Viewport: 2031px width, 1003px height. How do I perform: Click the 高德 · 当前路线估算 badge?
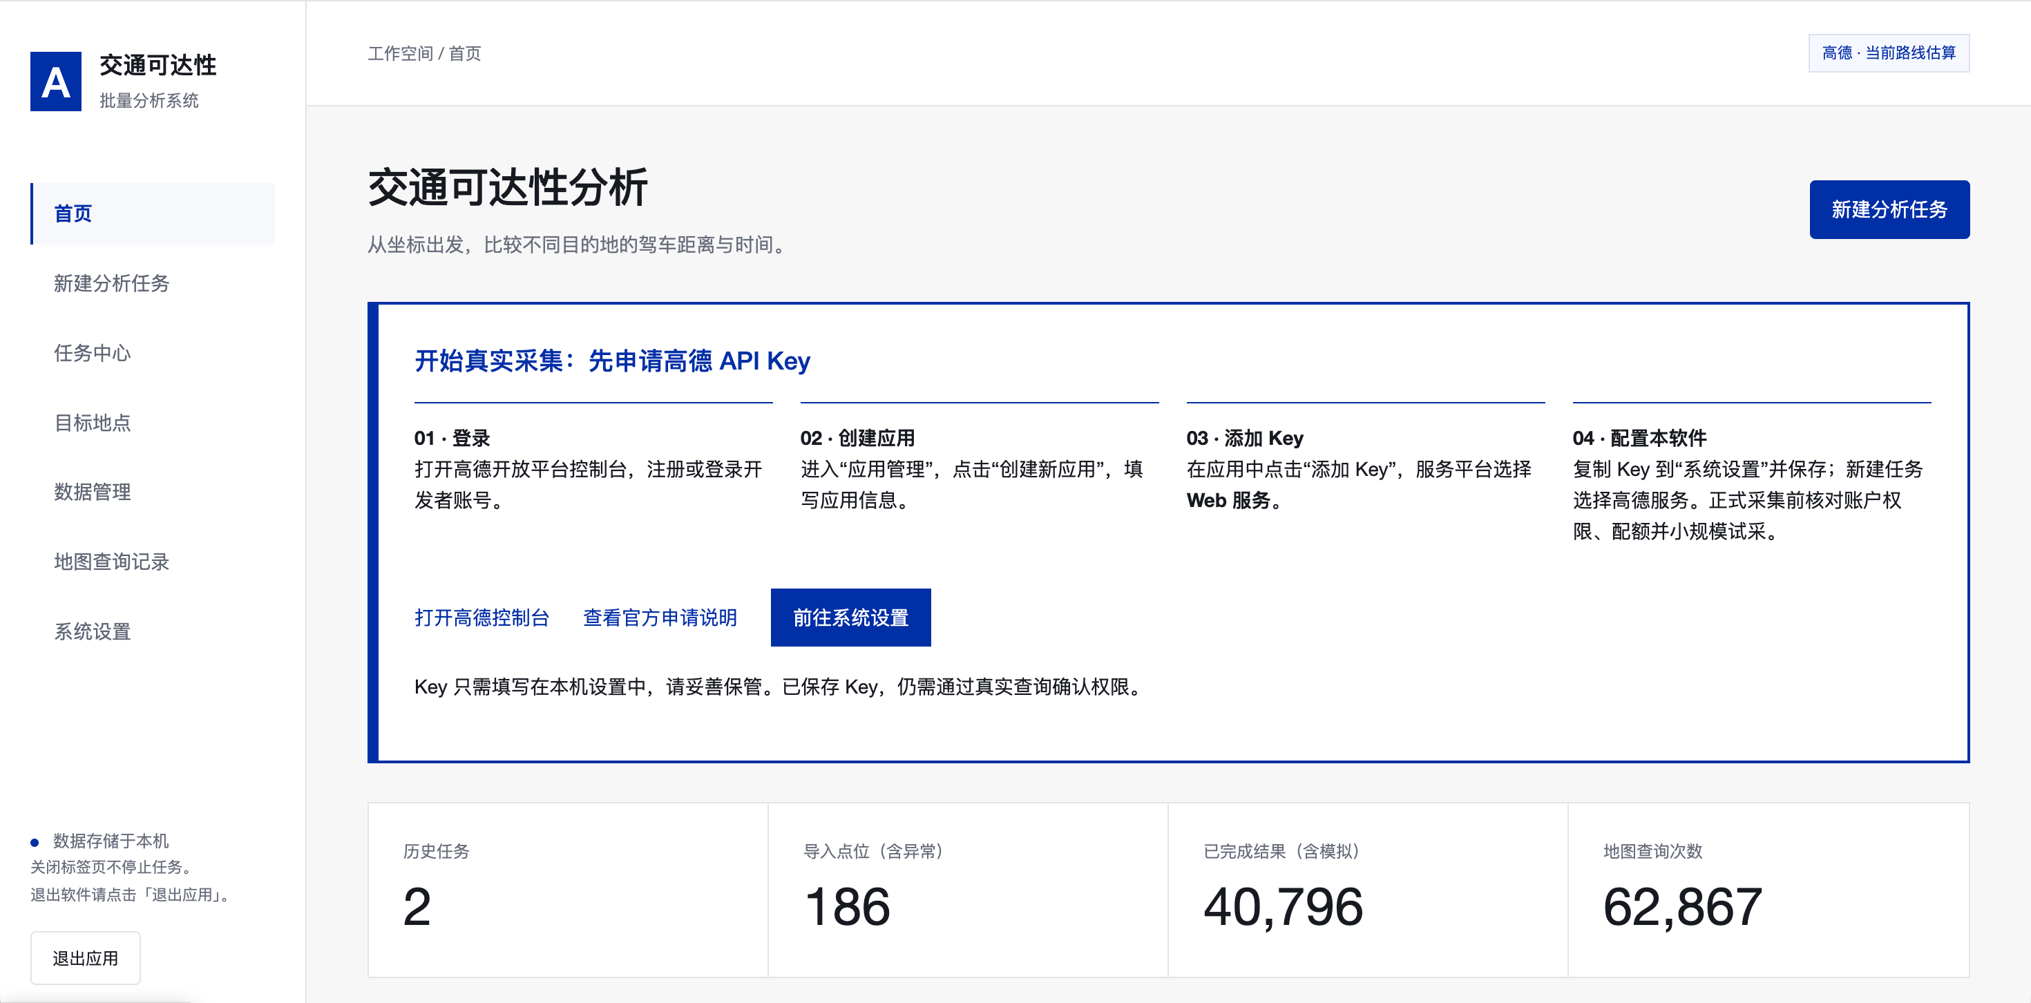click(1888, 52)
